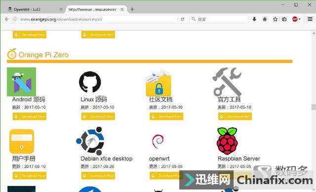Click the Raspbian Server raspberry icon
Image resolution: width=316 pixels, height=192 pixels.
227,141
